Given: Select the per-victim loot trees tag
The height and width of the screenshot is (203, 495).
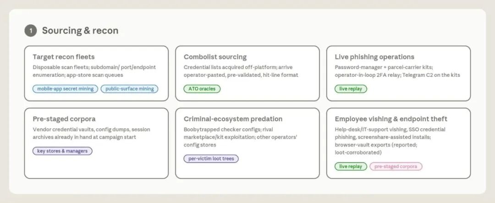Looking at the screenshot, I should point(211,159).
